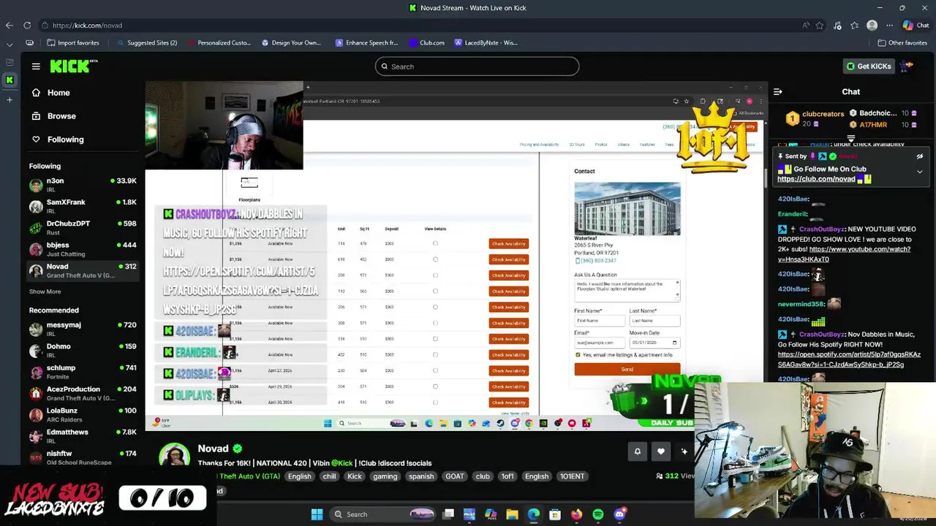Open Spotify on taskbar
Viewport: 936px width, 526px height.
598,514
